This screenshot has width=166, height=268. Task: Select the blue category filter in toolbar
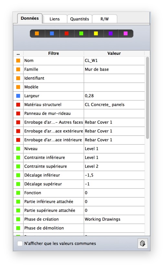[52, 33]
